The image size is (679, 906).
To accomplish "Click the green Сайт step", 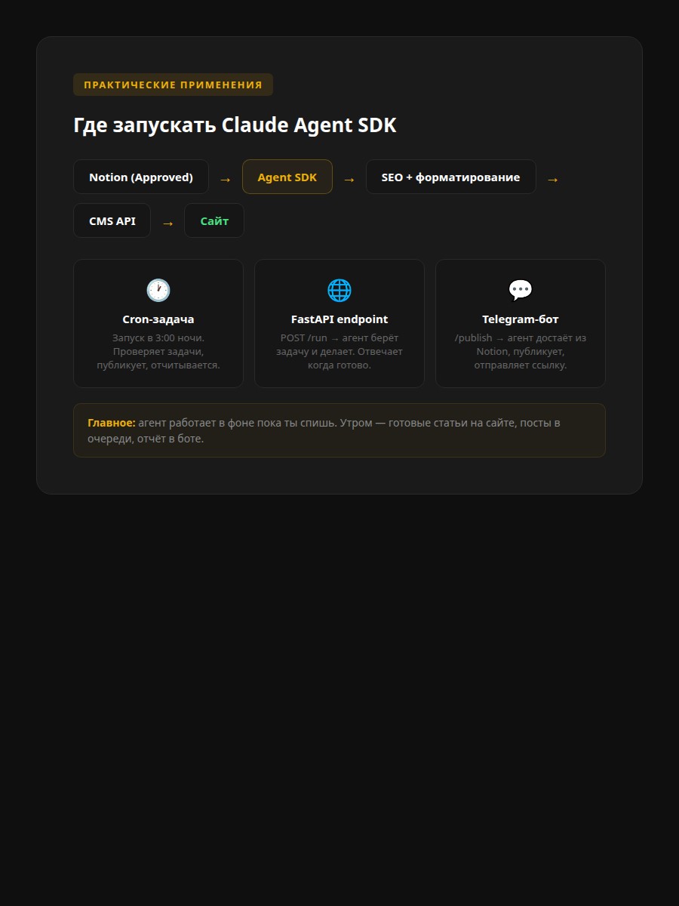I will click(214, 220).
